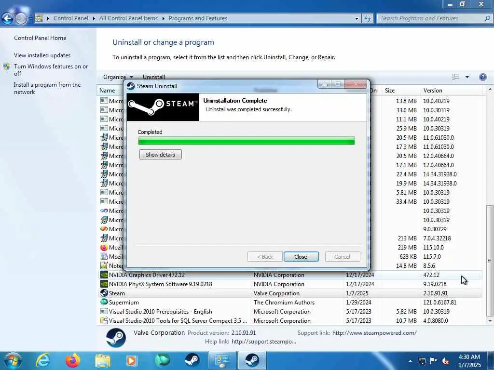The width and height of the screenshot is (494, 370).
Task: Click The Chromium Authors publisher cell
Action: coord(284,303)
